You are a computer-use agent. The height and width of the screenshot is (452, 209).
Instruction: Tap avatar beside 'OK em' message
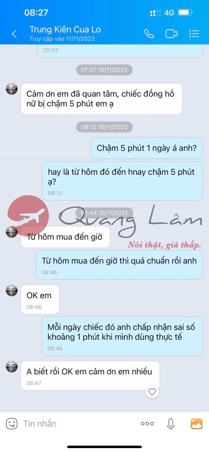12,290
